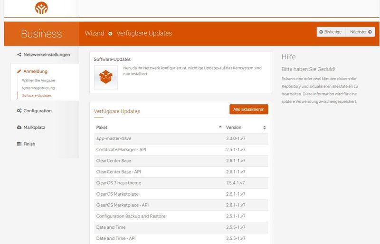Viewport: 380px width, 244px height.
Task: Click the checklist icon beside Finish
Action: coord(19,144)
